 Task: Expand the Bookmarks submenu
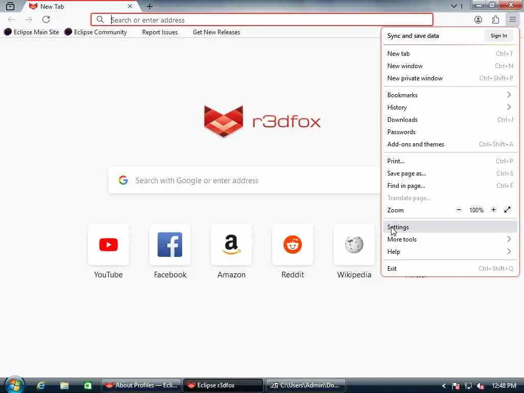[450, 95]
